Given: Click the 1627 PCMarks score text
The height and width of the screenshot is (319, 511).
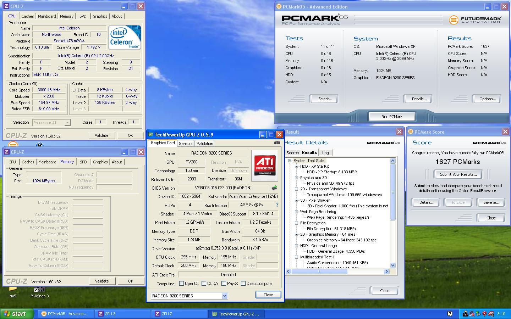Looking at the screenshot, I should tap(458, 162).
